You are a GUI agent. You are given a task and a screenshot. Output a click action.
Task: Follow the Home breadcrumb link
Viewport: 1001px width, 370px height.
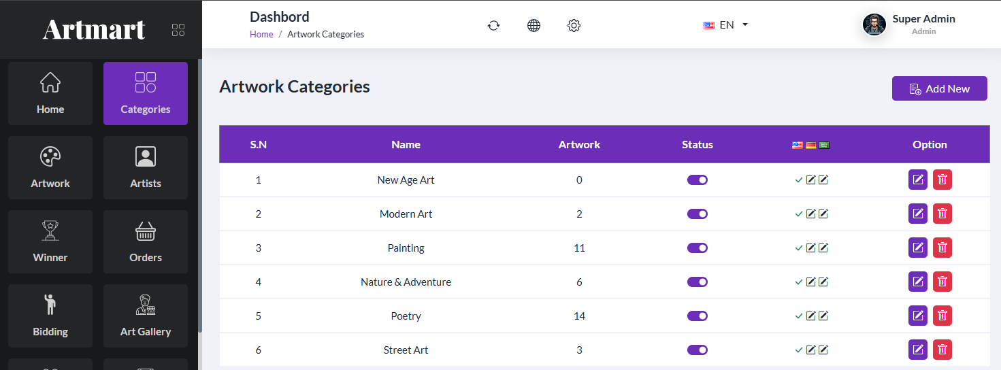(x=261, y=34)
